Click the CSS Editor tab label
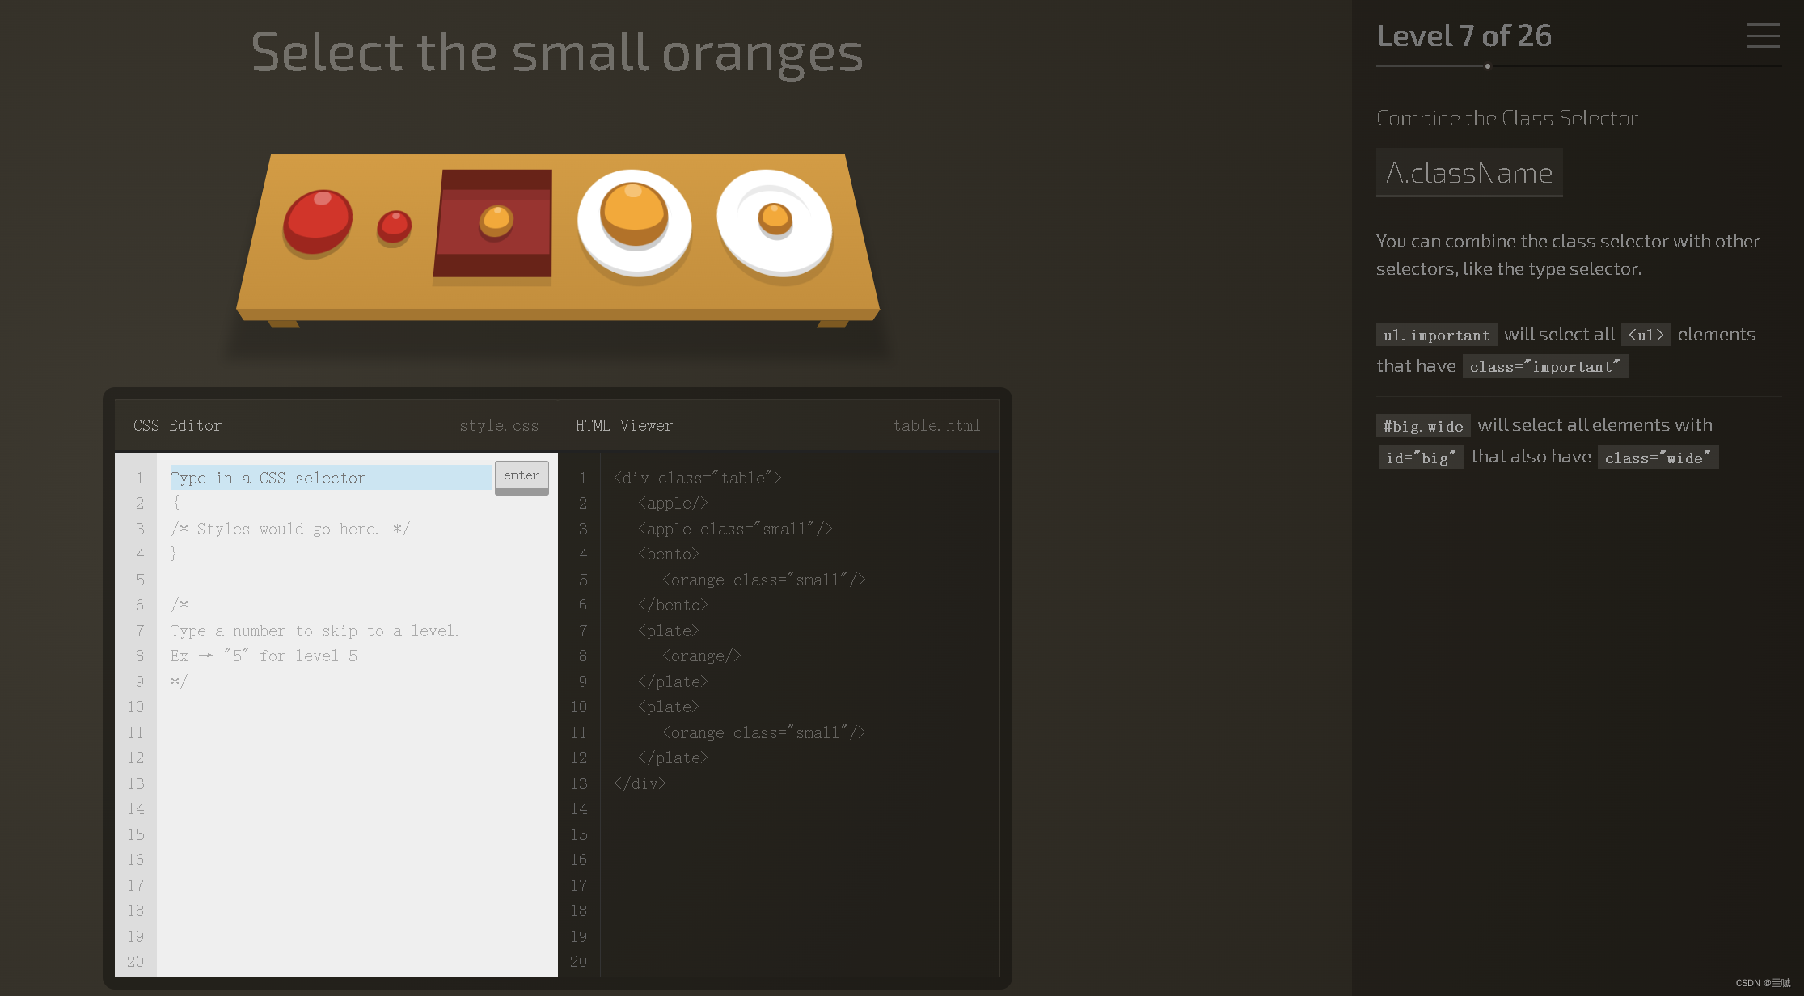Image resolution: width=1804 pixels, height=996 pixels. (176, 424)
